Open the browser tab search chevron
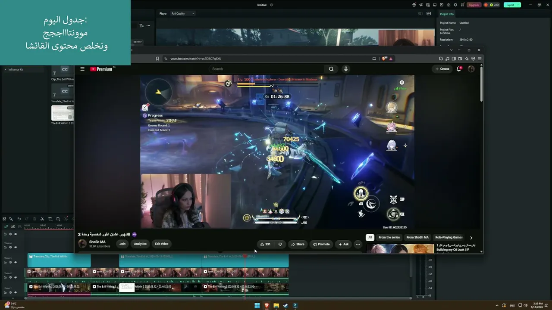The image size is (552, 310). click(451, 50)
